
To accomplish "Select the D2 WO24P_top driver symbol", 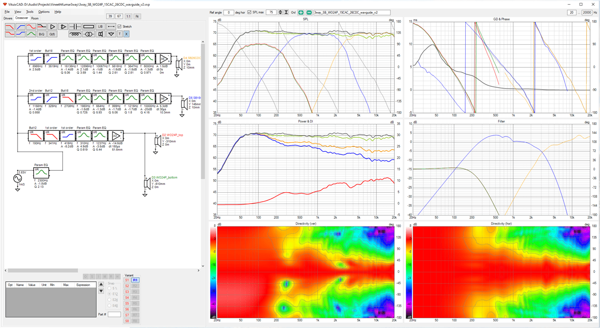I will point(157,142).
